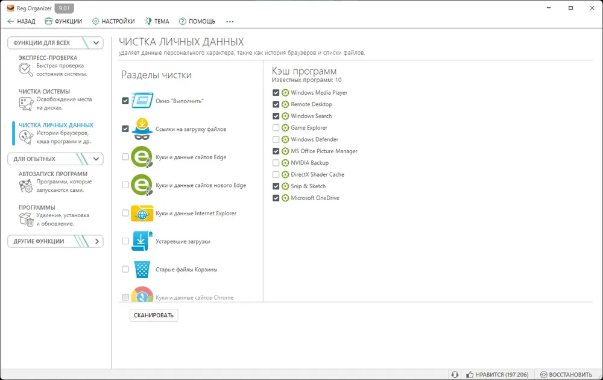The width and height of the screenshot is (603, 380).
Task: Check the Internet Explorer cookies checkbox
Action: [125, 213]
